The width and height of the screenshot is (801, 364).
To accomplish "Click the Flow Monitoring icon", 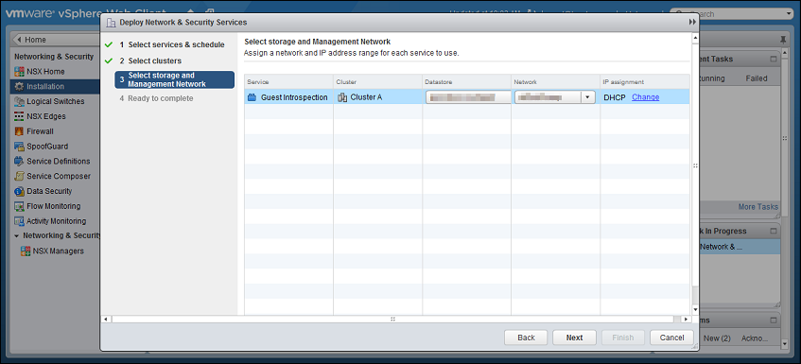I will [19, 206].
